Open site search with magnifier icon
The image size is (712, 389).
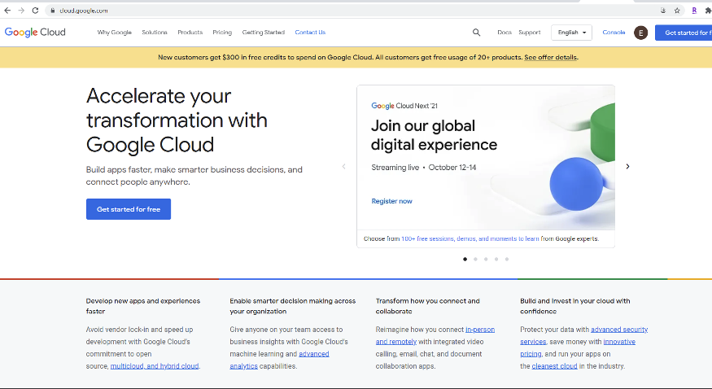(476, 33)
